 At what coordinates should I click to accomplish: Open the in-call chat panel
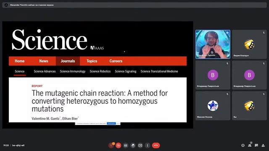pyautogui.click(x=256, y=146)
